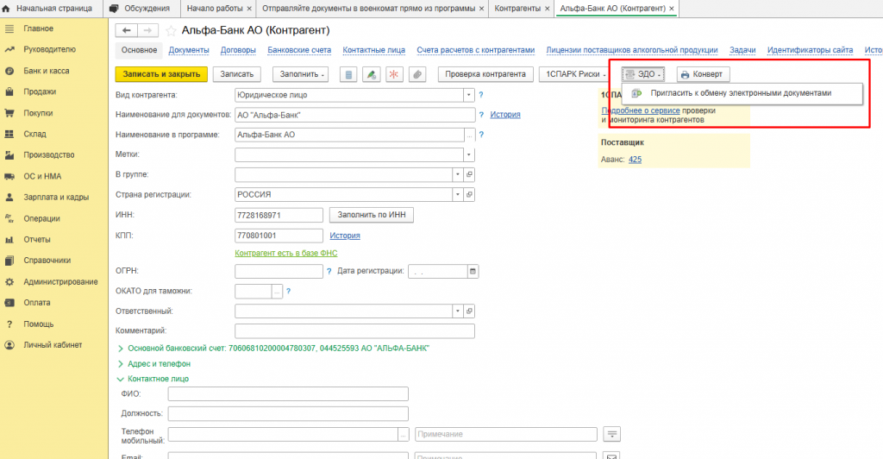Open Производство section
The width and height of the screenshot is (883, 459).
point(48,155)
